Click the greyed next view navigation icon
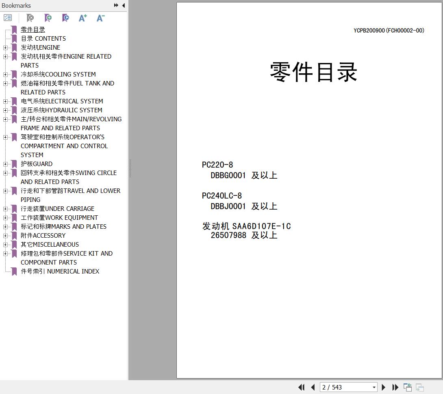The width and height of the screenshot is (443, 394). point(420,387)
